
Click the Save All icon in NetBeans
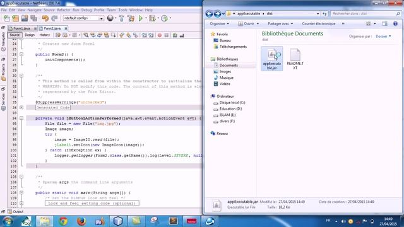pos(33,18)
